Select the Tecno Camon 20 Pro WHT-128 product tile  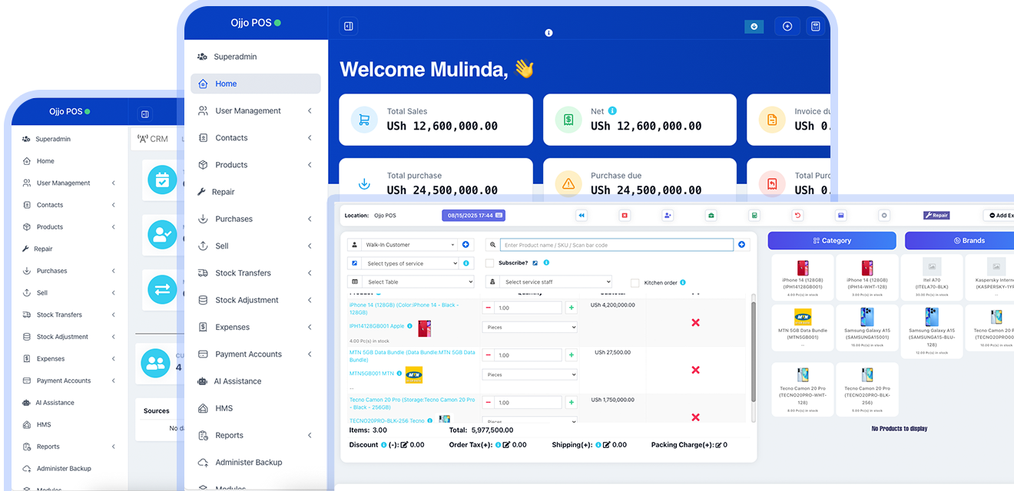pos(803,389)
